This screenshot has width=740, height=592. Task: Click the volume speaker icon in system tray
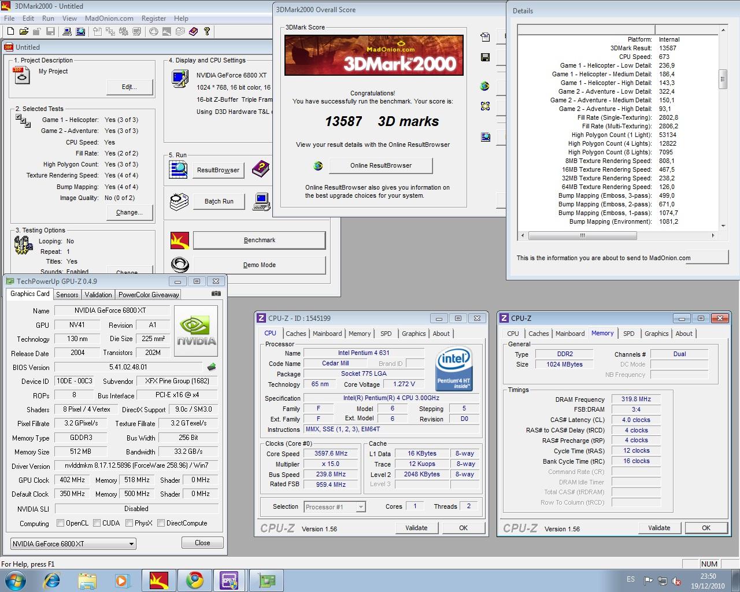pyautogui.click(x=675, y=581)
